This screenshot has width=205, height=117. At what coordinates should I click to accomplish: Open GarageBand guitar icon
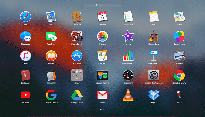[x=154, y=36]
